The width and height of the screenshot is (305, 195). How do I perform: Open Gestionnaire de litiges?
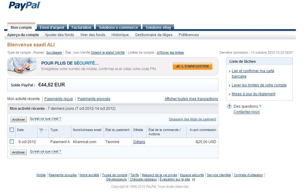pyautogui.click(x=154, y=35)
